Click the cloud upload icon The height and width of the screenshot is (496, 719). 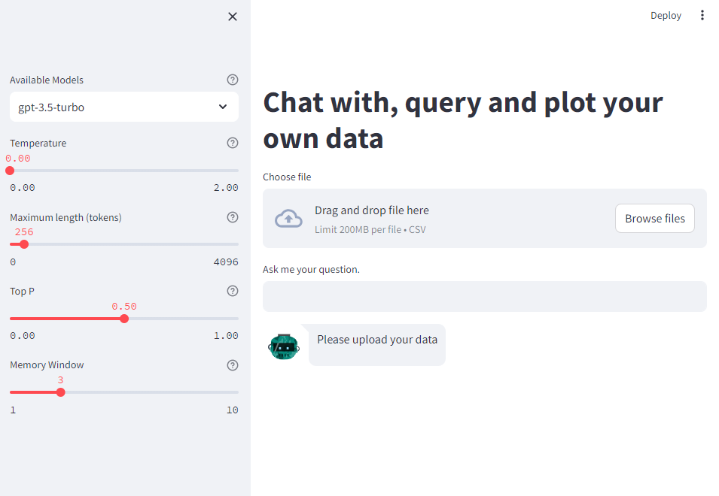pyautogui.click(x=288, y=217)
